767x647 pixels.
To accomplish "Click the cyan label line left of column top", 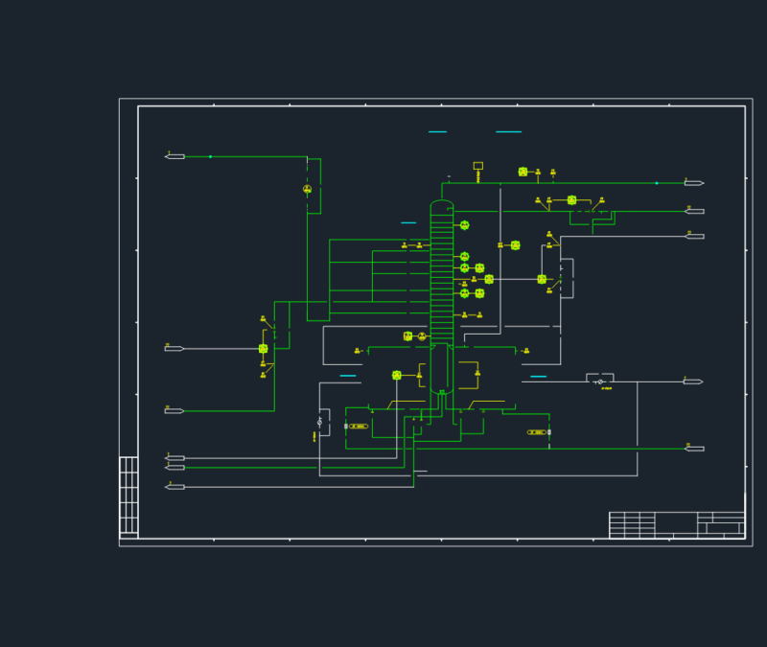I will (408, 223).
